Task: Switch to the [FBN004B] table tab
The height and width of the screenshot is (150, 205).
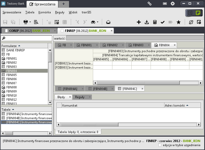Action: (x=100, y=89)
